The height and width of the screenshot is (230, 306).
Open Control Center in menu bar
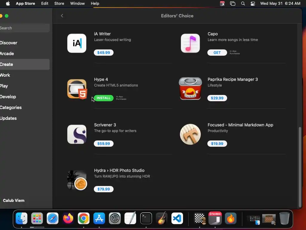click(253, 4)
